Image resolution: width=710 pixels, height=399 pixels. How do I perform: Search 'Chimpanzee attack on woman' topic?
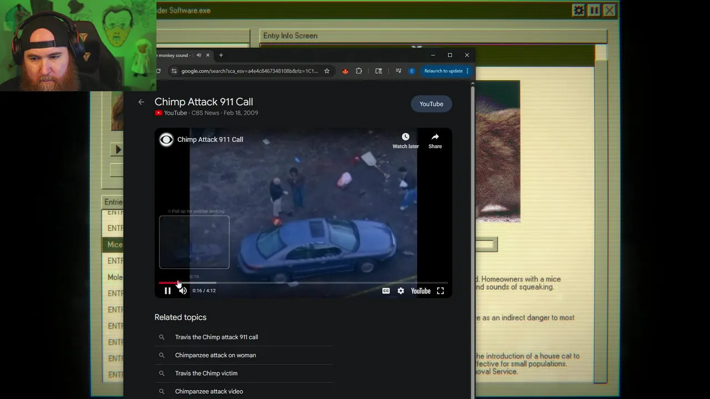[215, 355]
